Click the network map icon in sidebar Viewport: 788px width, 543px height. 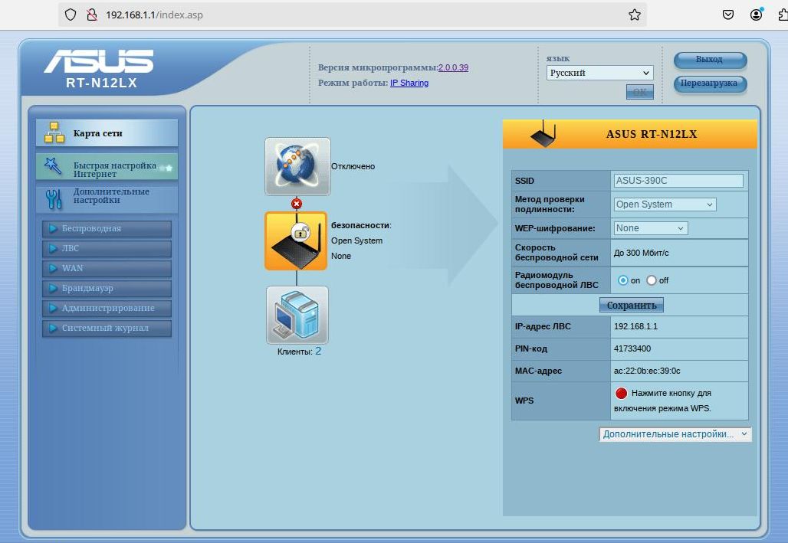coord(54,132)
